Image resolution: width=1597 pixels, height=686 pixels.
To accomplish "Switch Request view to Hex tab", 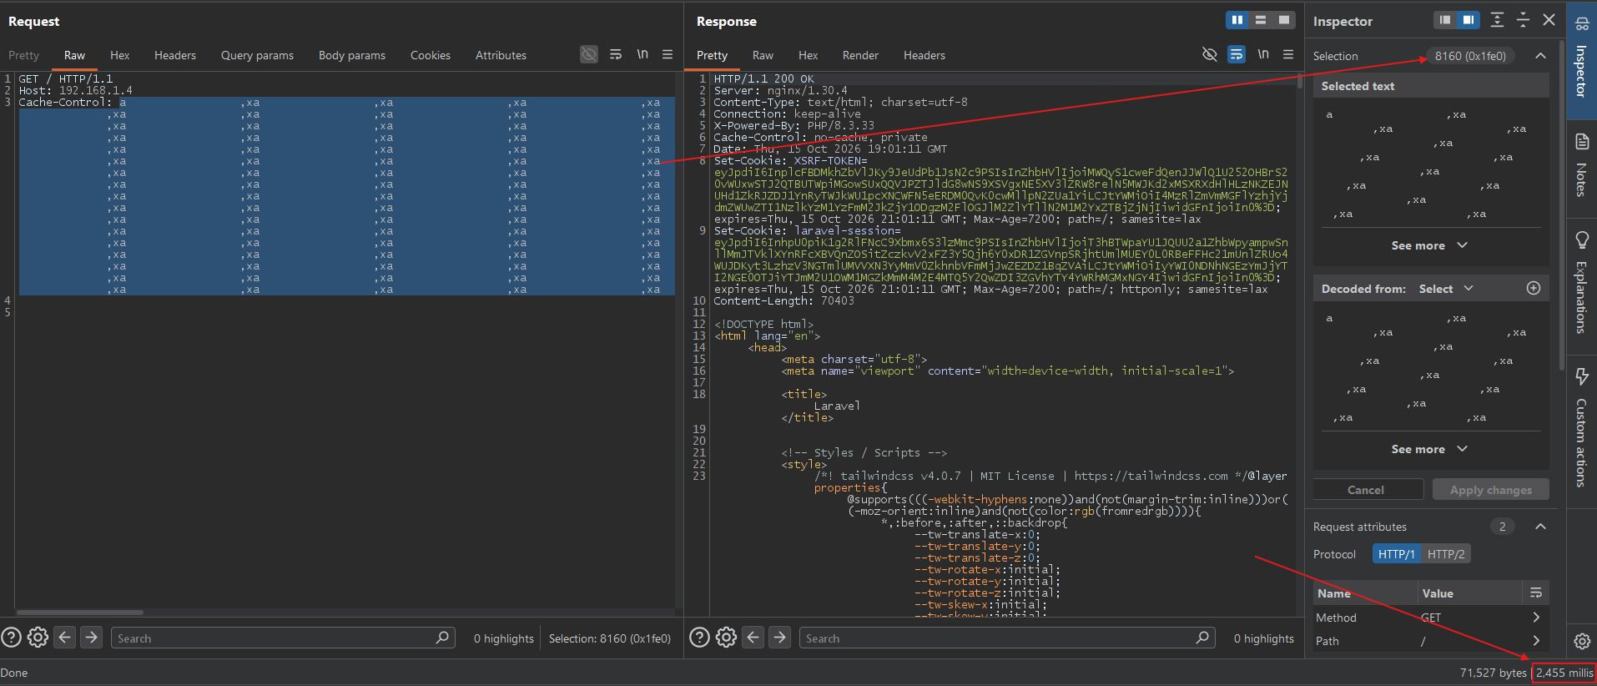I will pos(120,55).
